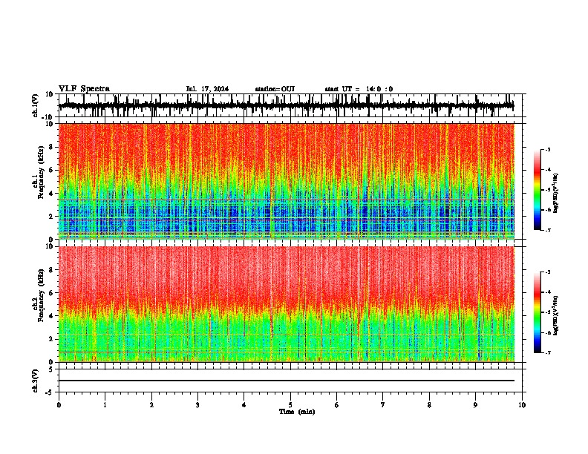Click the "station=OUJ" label
The width and height of the screenshot is (588, 454).
coord(275,89)
